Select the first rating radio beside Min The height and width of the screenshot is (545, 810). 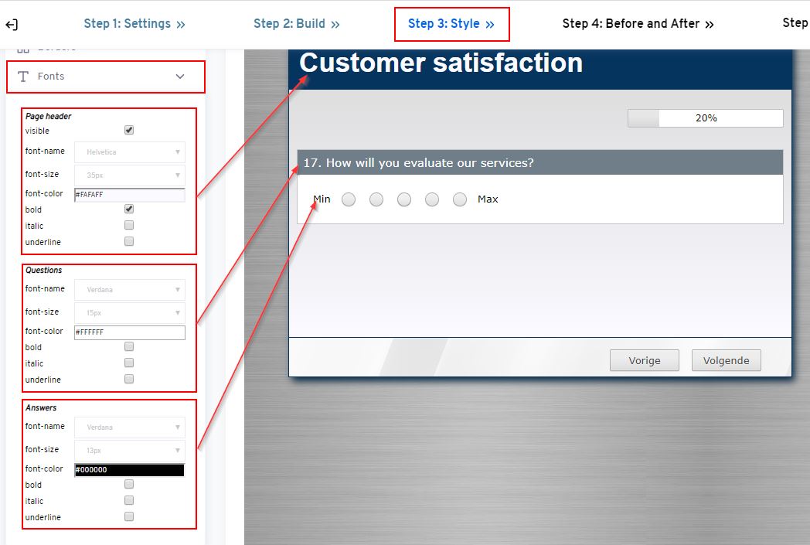[348, 199]
